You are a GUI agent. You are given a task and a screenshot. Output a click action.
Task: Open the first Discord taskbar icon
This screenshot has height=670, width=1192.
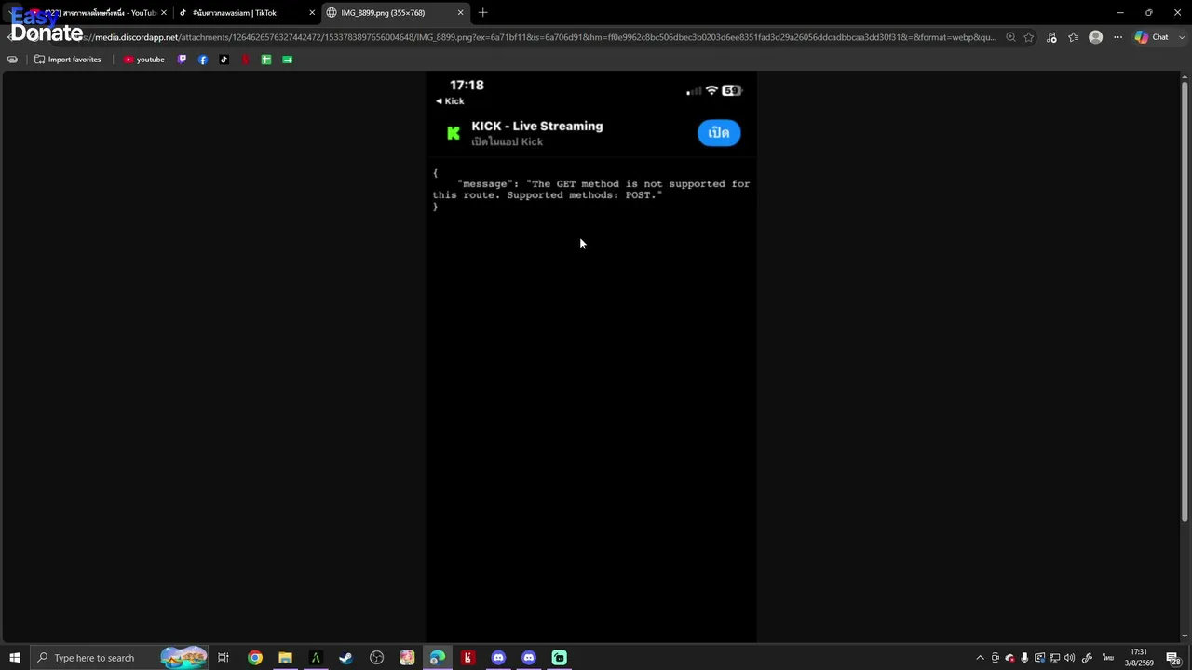point(498,658)
